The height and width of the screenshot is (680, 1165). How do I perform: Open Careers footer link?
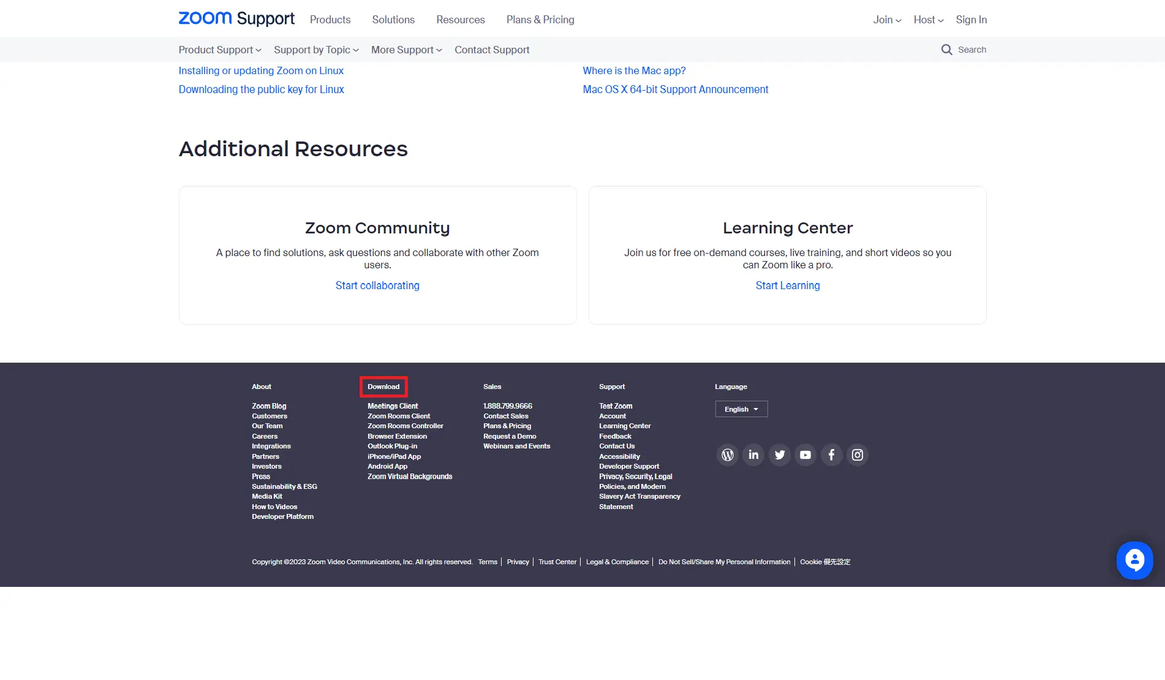tap(265, 436)
